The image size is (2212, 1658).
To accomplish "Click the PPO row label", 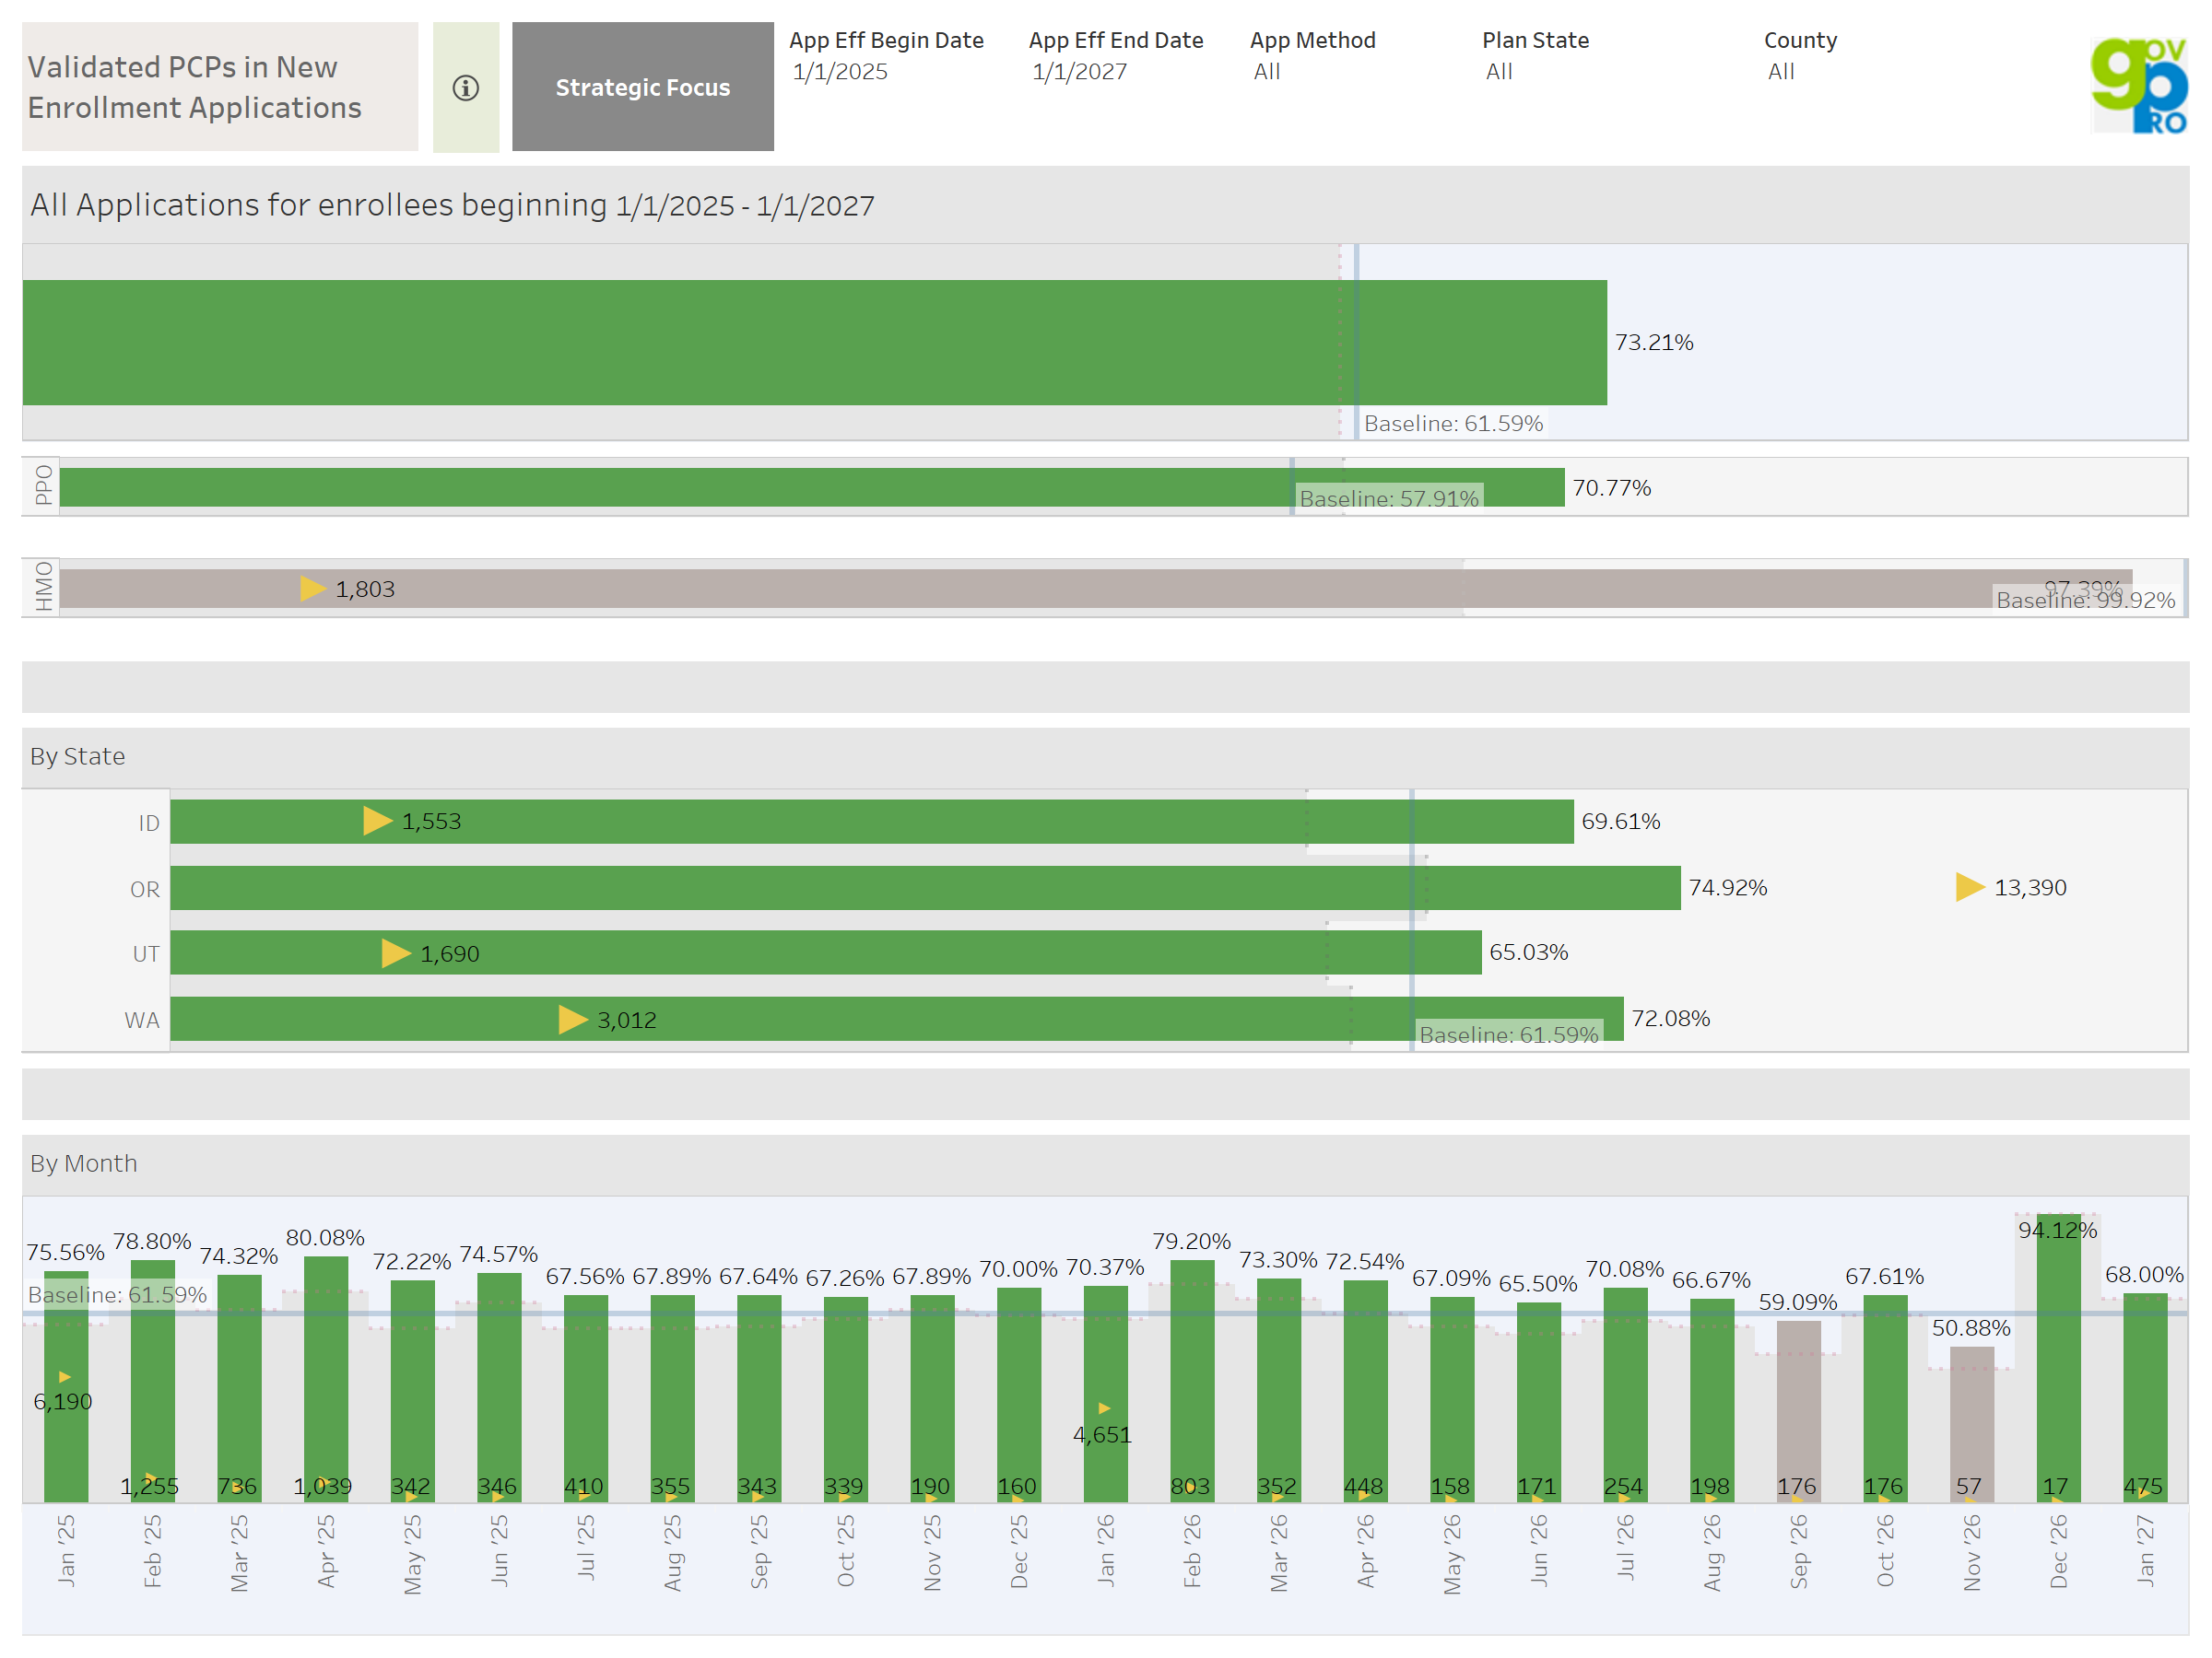I will point(43,485).
